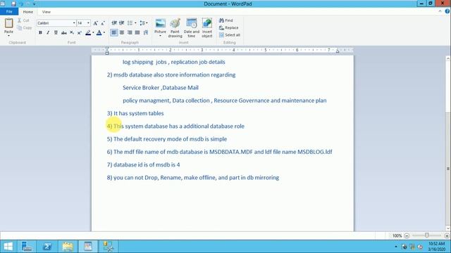Grow the font with the larger A icon

click(x=96, y=23)
